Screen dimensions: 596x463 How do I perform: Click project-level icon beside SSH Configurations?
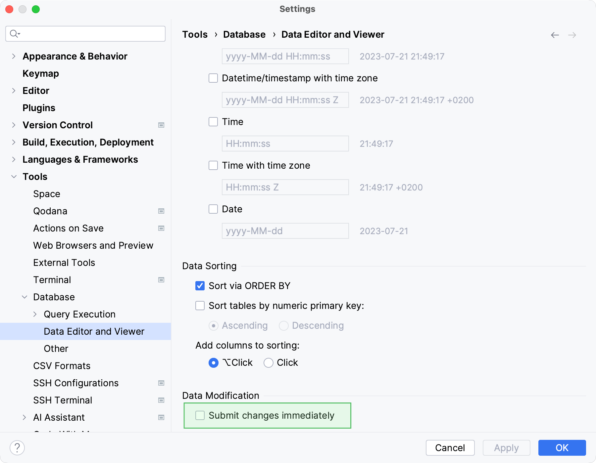tap(161, 383)
